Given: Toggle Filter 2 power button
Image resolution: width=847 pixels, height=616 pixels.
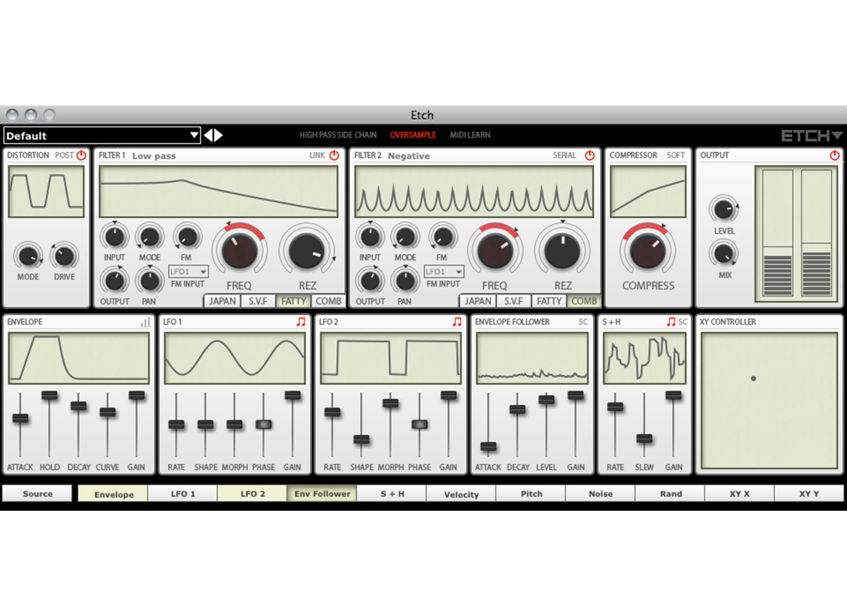Looking at the screenshot, I should [589, 155].
